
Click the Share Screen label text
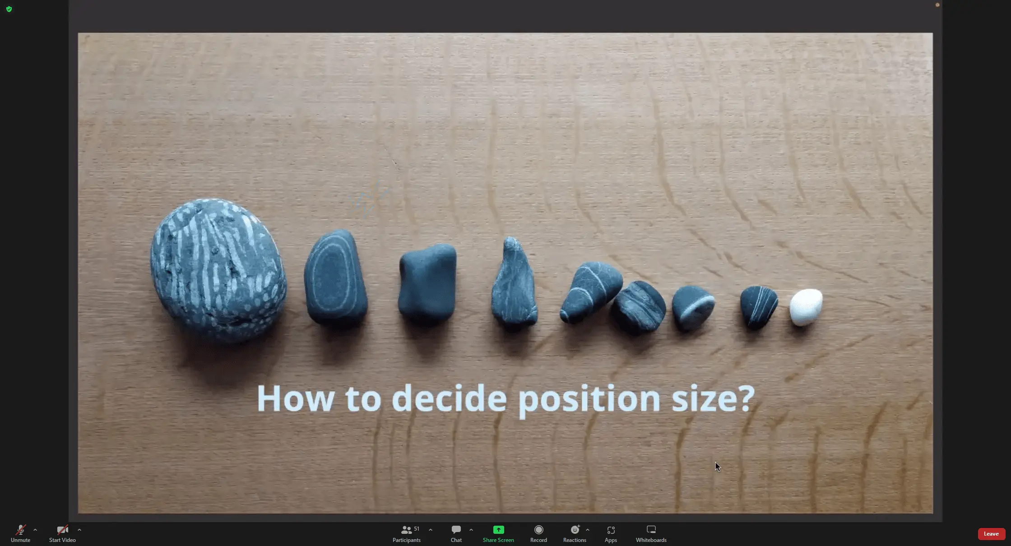click(x=498, y=540)
